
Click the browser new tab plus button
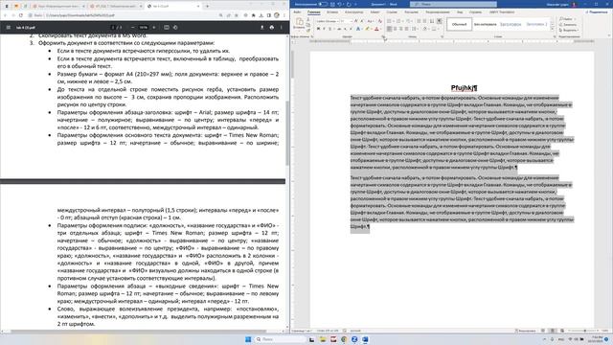pos(207,7)
